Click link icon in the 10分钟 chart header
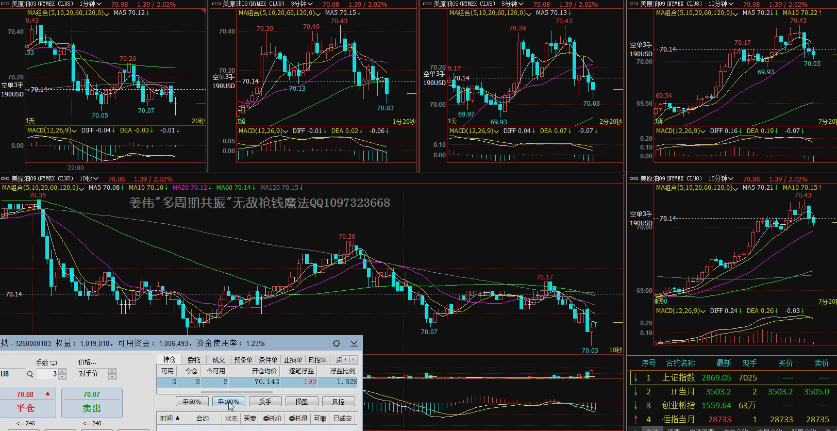The image size is (837, 431). (634, 4)
